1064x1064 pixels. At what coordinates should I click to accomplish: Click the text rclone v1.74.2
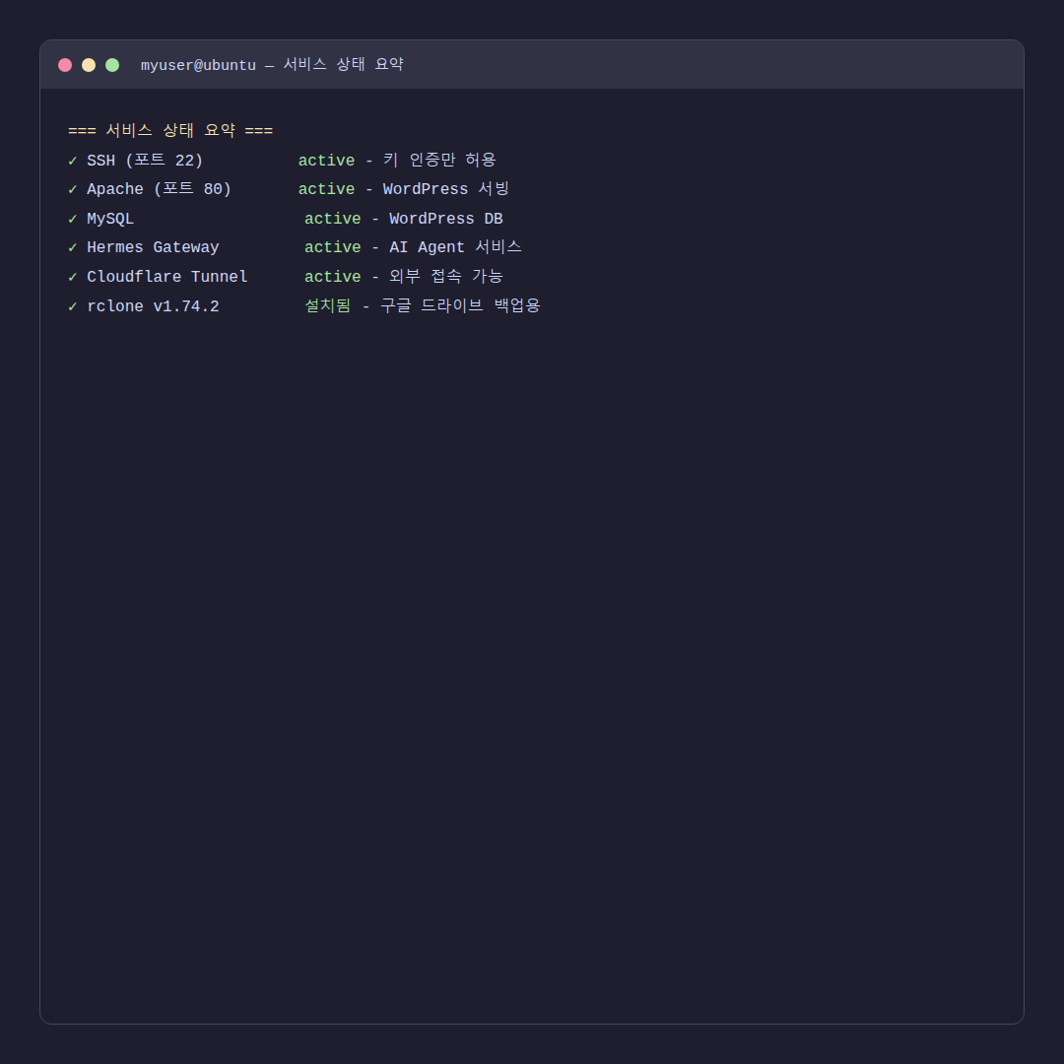pos(153,306)
